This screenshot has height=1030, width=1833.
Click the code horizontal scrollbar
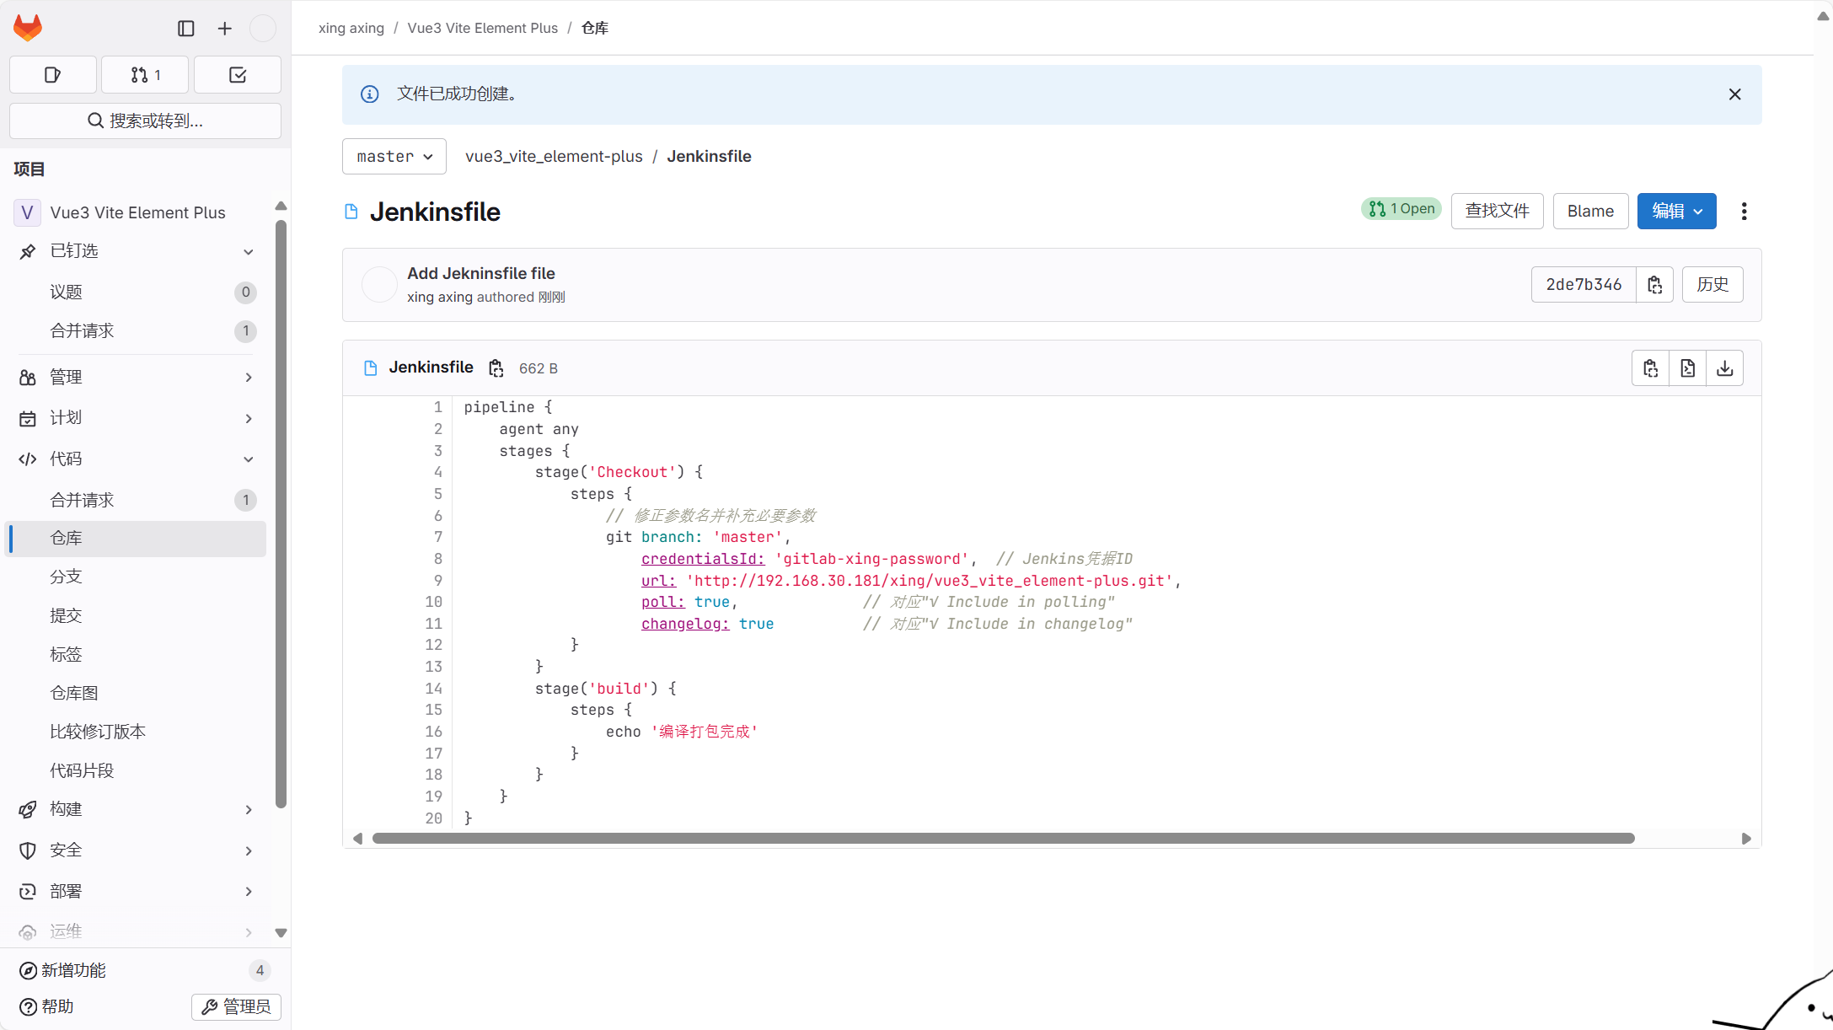pyautogui.click(x=1004, y=839)
